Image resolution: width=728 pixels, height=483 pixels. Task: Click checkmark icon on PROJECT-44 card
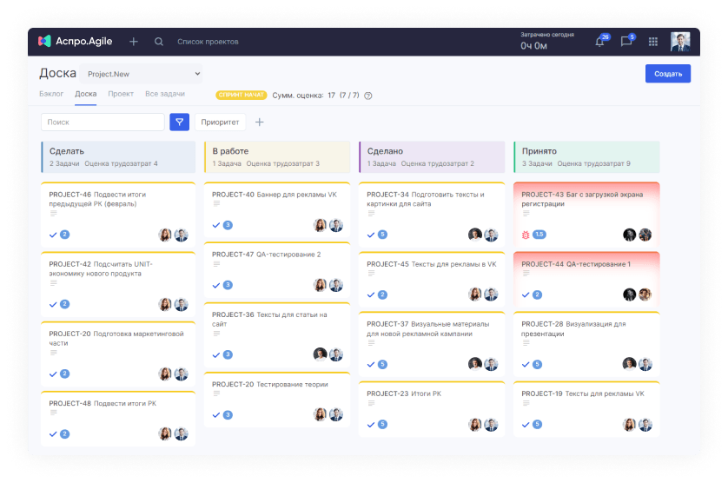coord(526,294)
